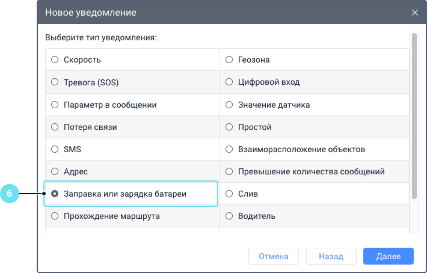Click the Отмена button
427x273 pixels.
pos(273,256)
